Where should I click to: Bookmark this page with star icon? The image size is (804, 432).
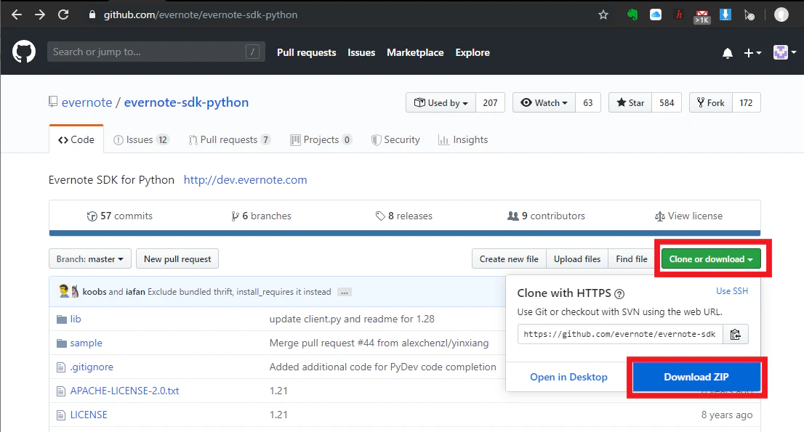[x=603, y=15]
